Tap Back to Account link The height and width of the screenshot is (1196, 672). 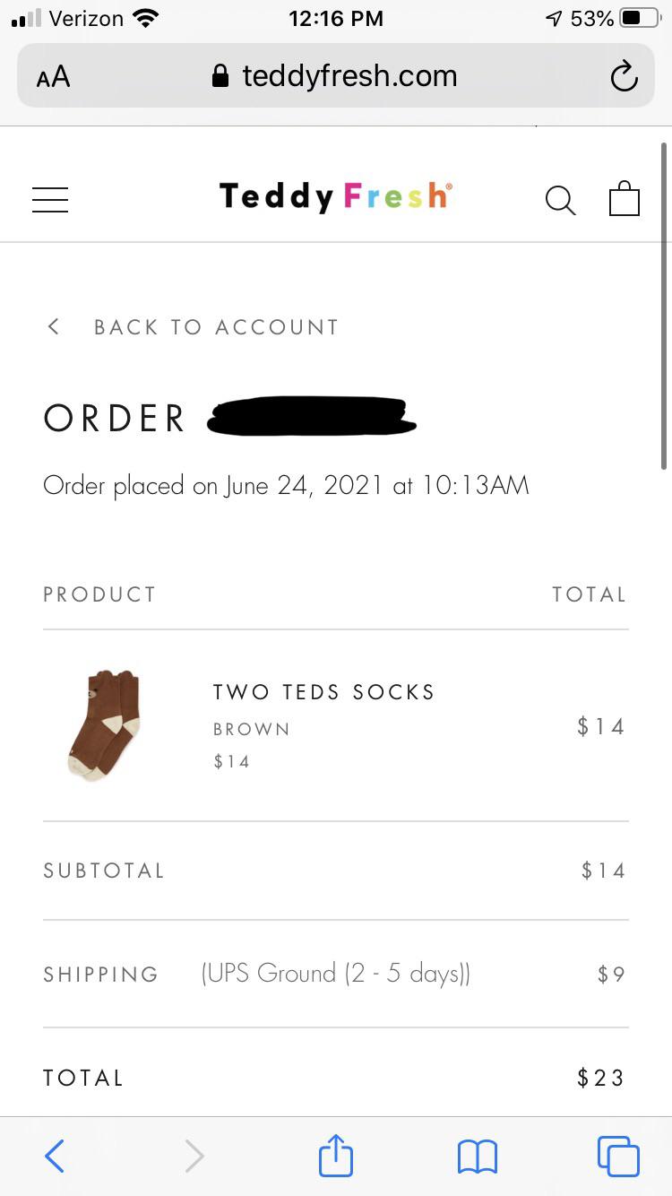(216, 327)
